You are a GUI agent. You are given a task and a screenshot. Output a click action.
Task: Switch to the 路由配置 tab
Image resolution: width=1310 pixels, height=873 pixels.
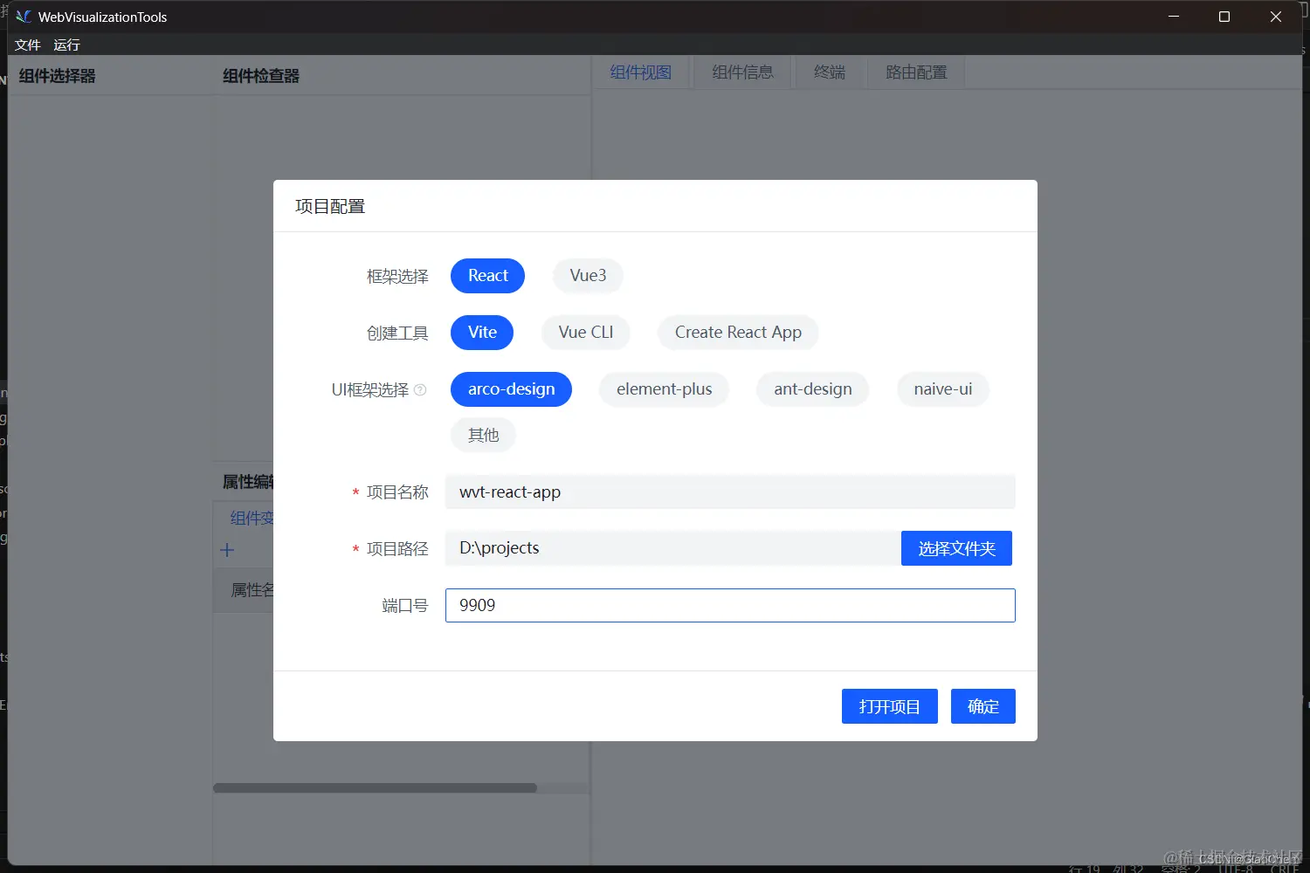916,72
